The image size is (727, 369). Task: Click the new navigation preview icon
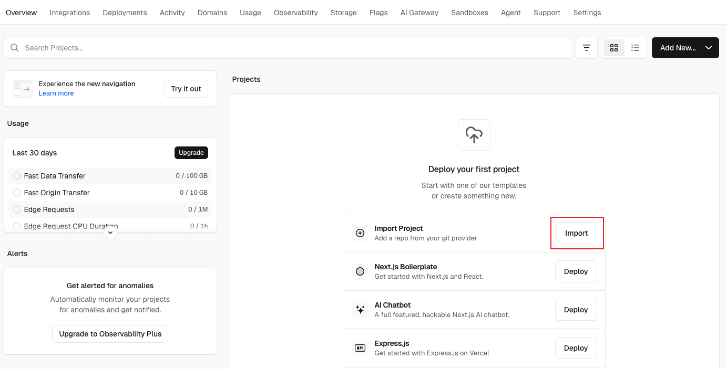23,89
